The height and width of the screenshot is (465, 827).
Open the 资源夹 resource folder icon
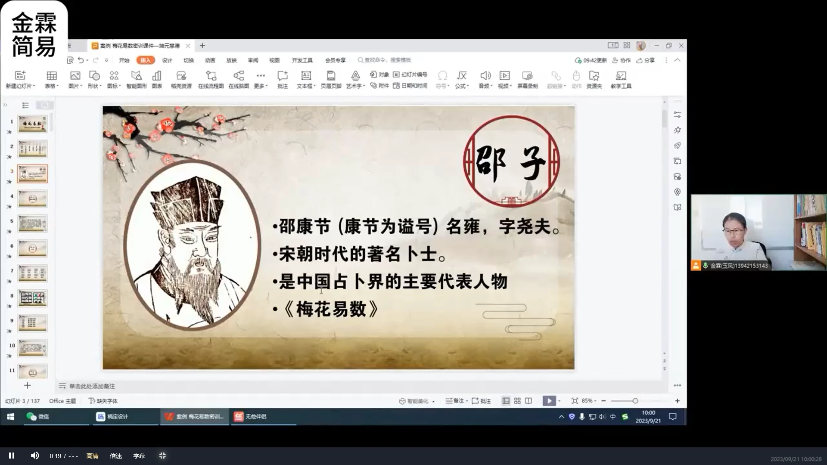pos(594,76)
